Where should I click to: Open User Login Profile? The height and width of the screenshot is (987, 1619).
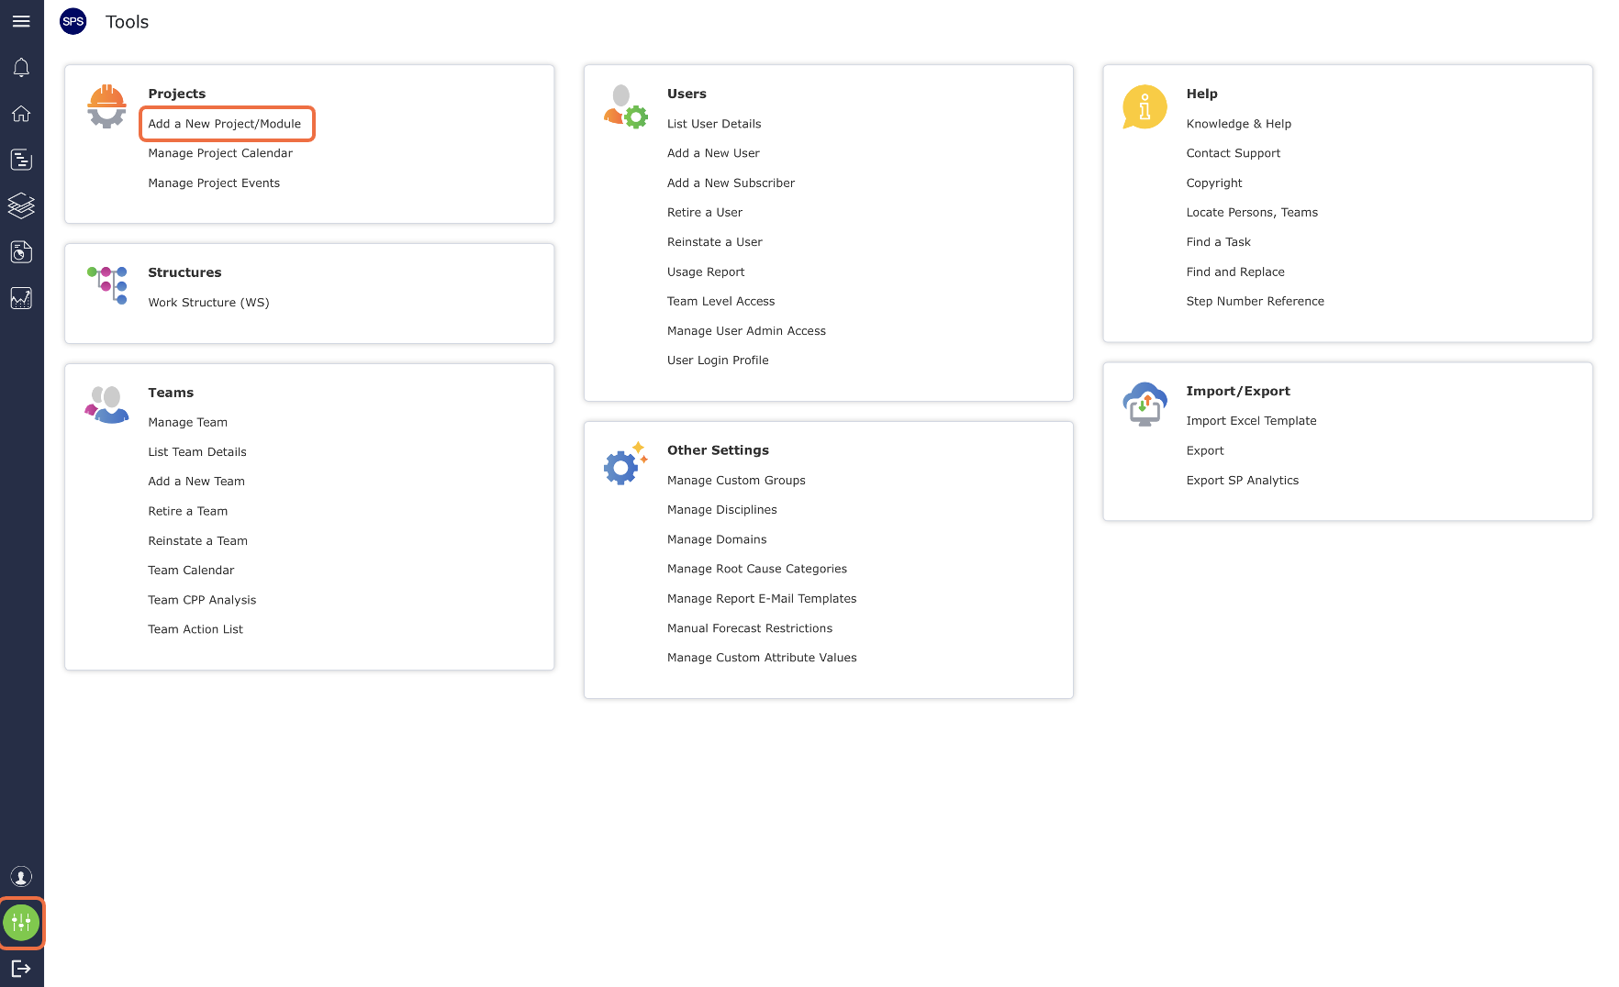coord(718,360)
